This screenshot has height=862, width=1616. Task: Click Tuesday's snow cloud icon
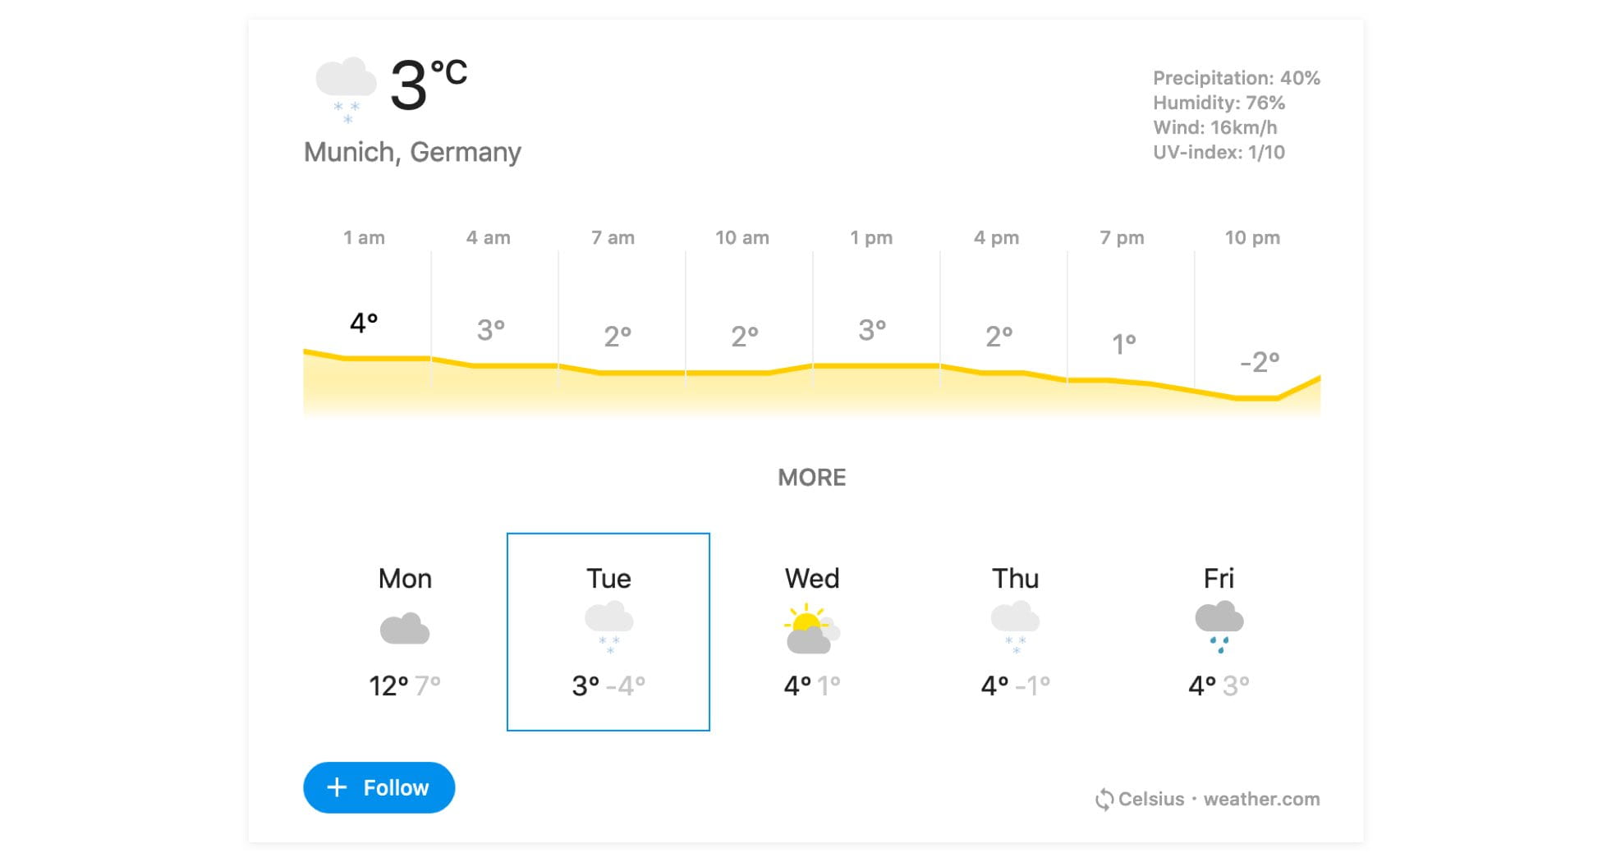[x=608, y=628]
